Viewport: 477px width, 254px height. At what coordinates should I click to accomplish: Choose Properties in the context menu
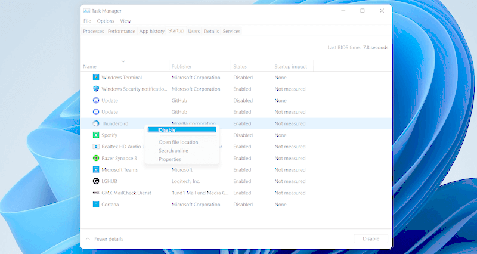click(x=170, y=159)
